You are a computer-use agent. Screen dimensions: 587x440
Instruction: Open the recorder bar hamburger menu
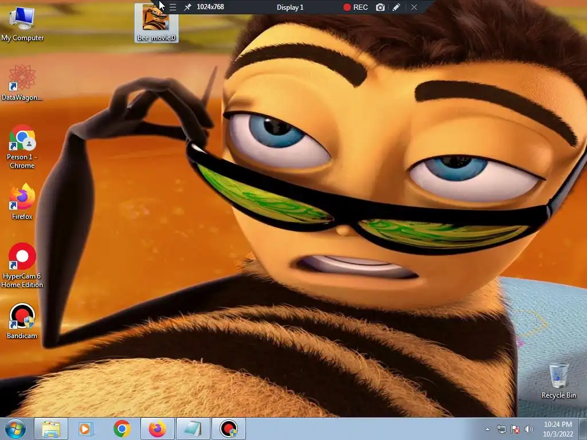(173, 7)
